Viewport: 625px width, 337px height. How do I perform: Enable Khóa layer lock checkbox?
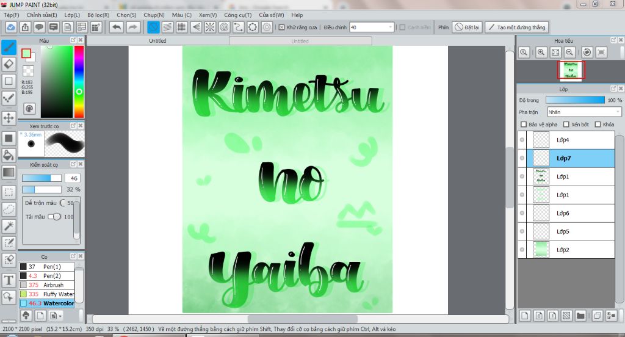pyautogui.click(x=598, y=125)
